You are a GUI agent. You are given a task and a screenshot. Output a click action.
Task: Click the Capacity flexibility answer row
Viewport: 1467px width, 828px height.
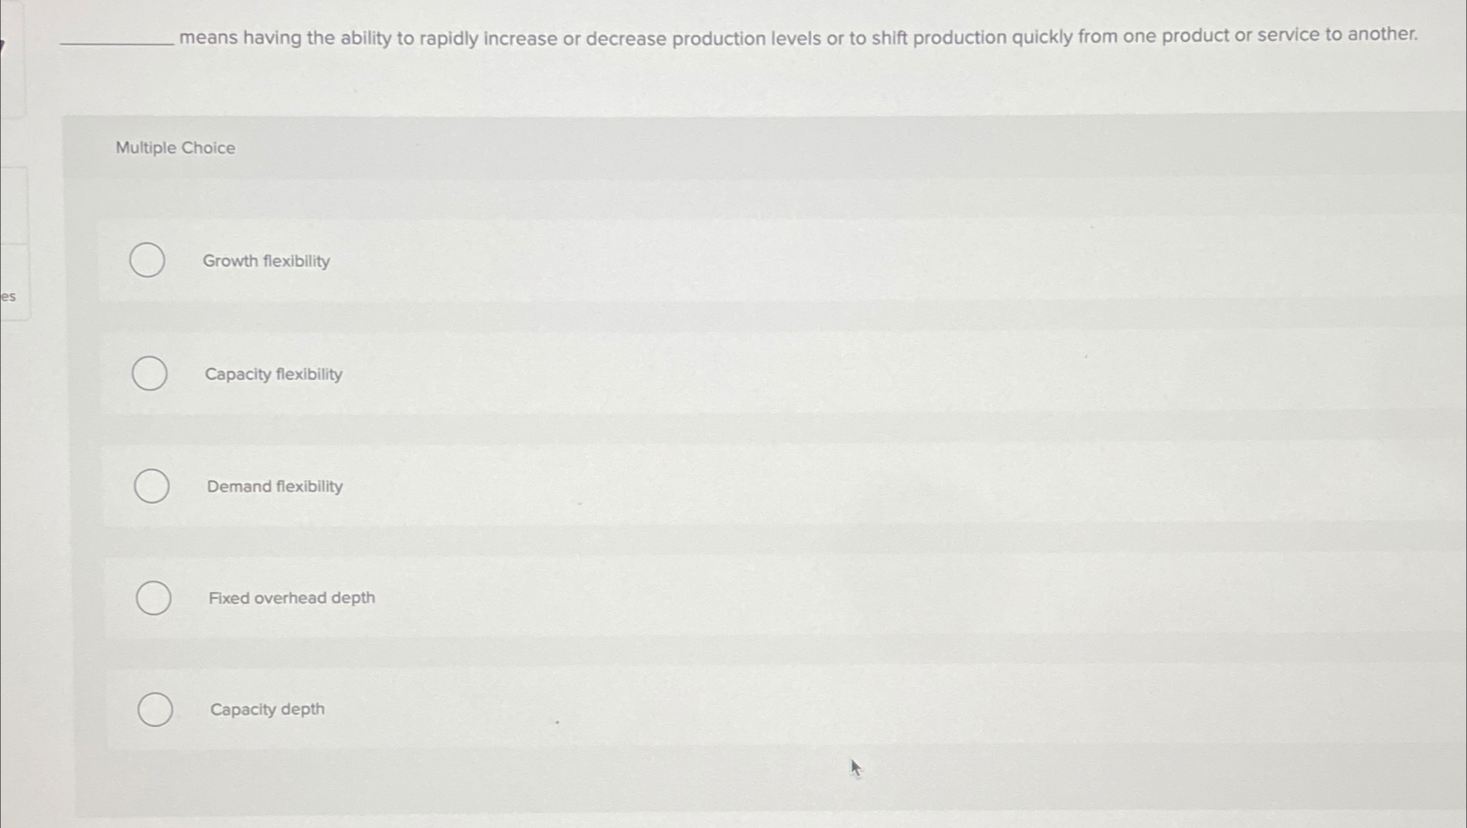[698, 373]
